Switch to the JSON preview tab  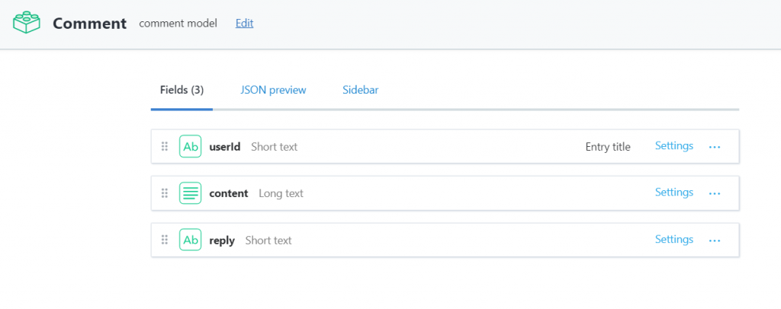click(273, 90)
